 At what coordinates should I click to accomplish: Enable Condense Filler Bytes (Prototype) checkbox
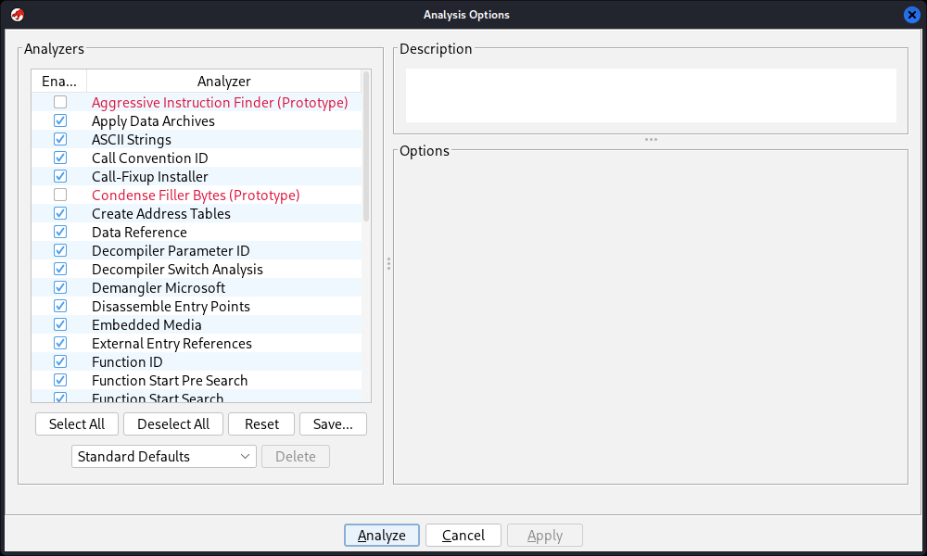pos(60,195)
